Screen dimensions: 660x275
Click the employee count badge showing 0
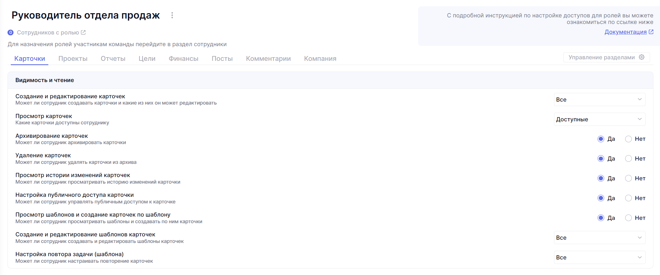pos(11,32)
